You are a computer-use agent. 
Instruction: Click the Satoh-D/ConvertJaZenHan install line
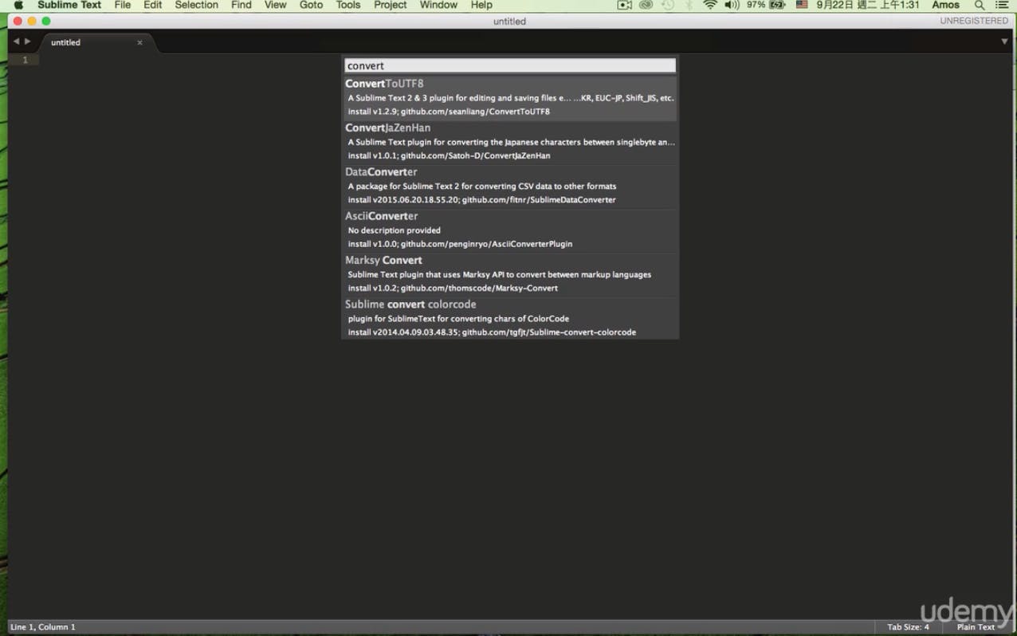click(449, 155)
